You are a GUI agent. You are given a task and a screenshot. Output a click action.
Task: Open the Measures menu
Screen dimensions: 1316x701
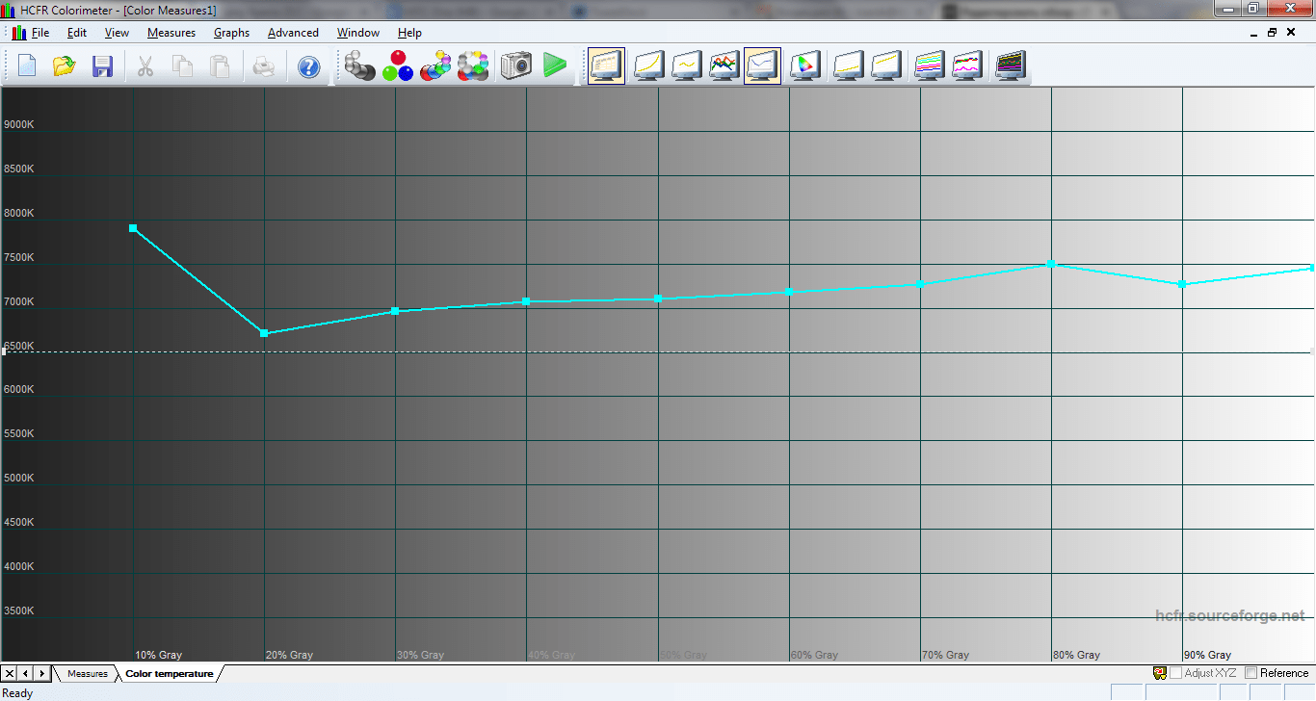tap(171, 33)
